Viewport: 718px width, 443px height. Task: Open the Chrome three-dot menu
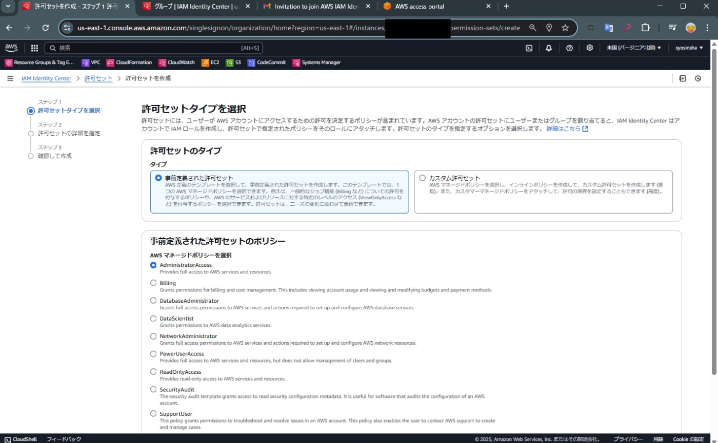[708, 28]
